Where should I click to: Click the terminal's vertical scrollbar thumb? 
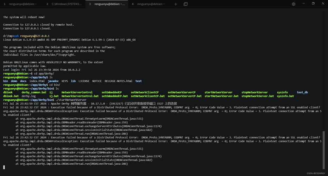click(324, 150)
